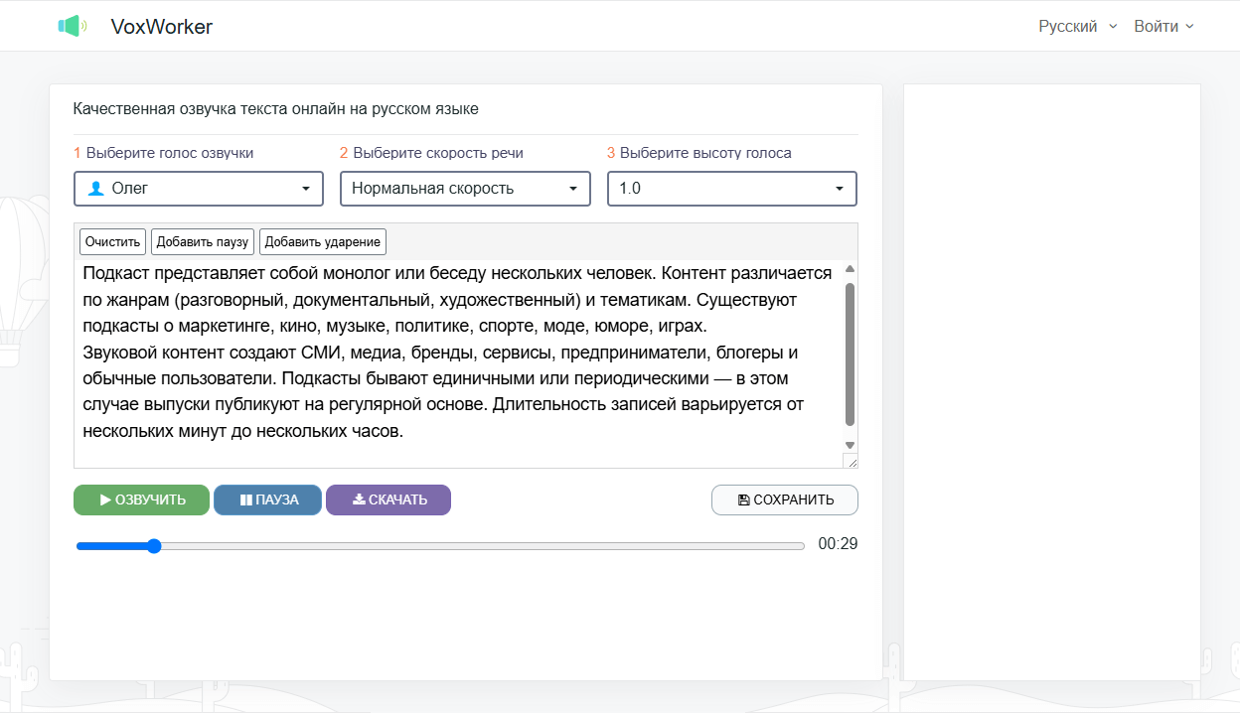Click the play icon on the ОЗВУЧИТЬ button
1240x713 pixels.
(105, 500)
